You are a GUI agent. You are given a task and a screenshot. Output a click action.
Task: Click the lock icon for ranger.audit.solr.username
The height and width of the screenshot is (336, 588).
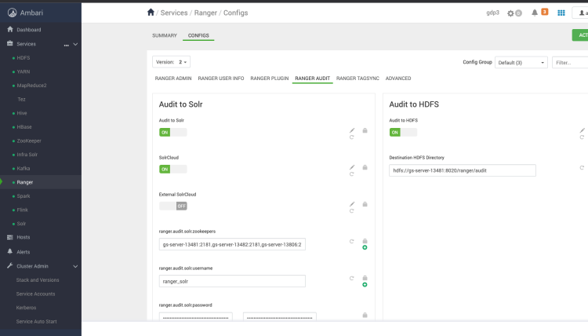[365, 278]
